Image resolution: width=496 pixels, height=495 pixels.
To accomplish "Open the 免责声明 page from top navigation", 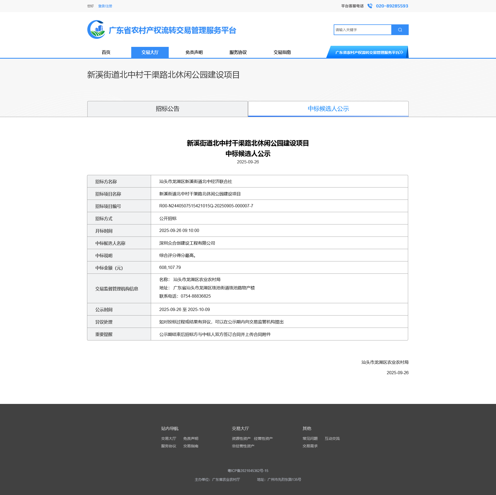I will 194,52.
